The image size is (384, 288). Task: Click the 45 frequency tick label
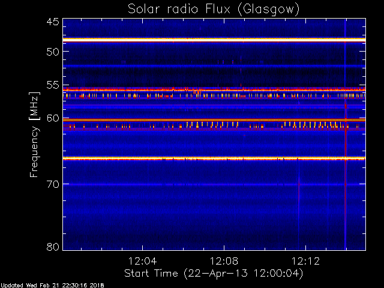click(x=53, y=22)
